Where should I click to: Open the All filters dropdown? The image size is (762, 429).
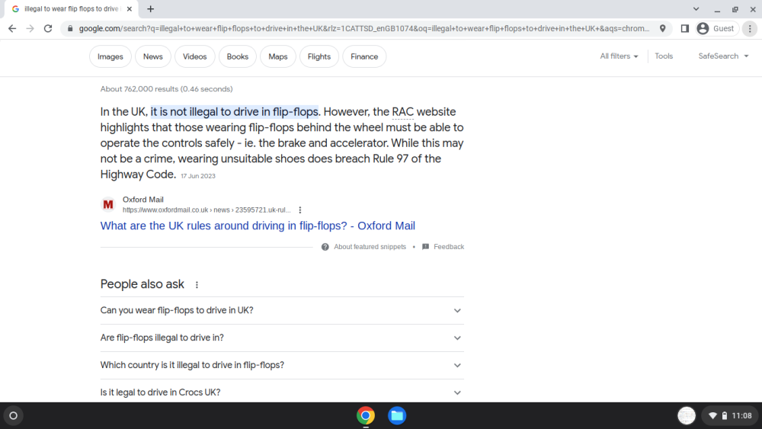pyautogui.click(x=619, y=56)
